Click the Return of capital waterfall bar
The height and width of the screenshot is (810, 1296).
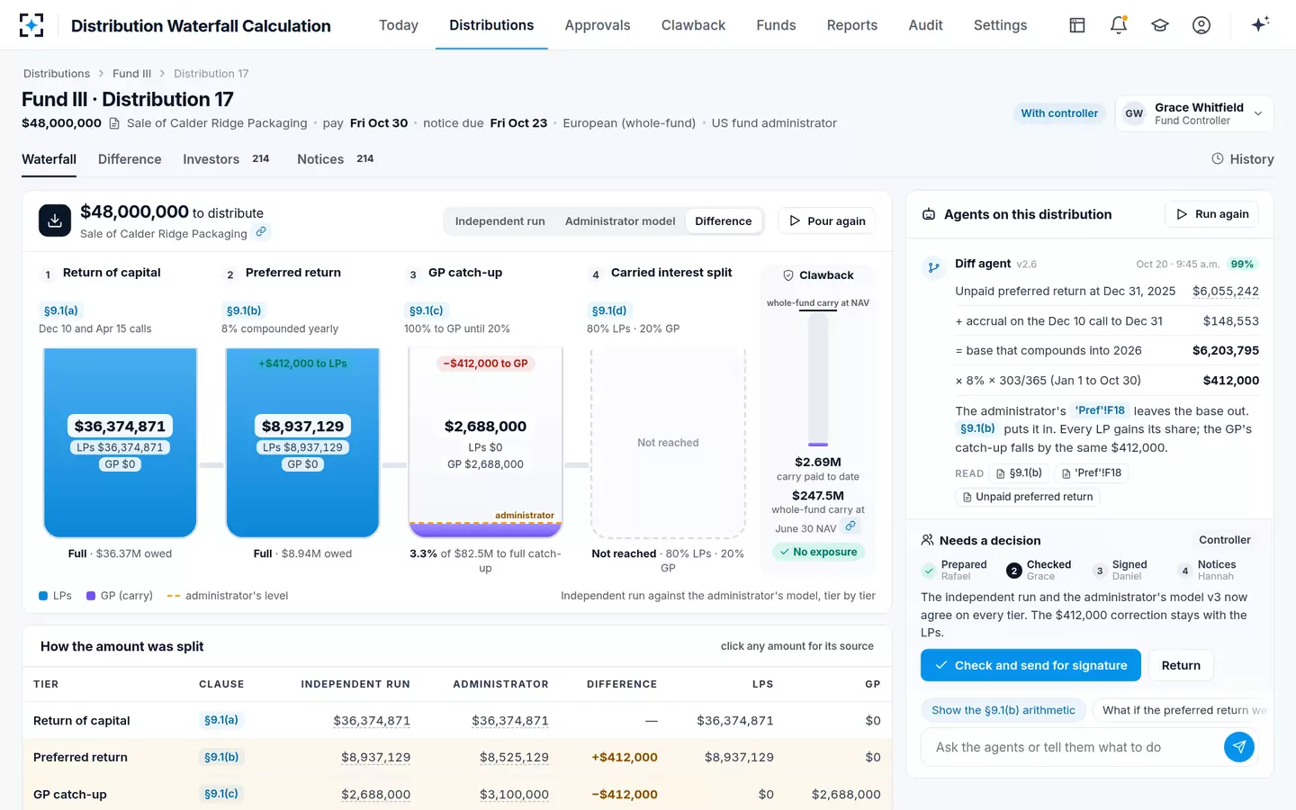[x=120, y=443]
